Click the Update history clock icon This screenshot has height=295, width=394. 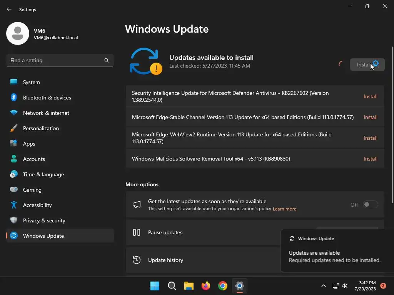(x=137, y=260)
